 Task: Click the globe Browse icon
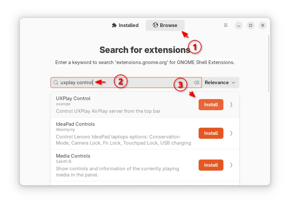point(155,25)
